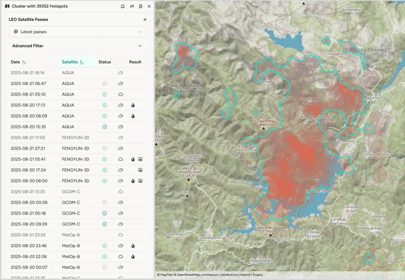This screenshot has height=280, width=405.
Task: Click the Status column header
Action: 104,62
